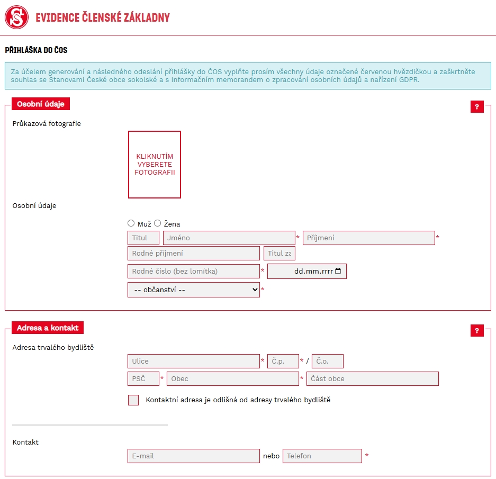
Task: Click the PSČ postal code field
Action: pyautogui.click(x=143, y=379)
